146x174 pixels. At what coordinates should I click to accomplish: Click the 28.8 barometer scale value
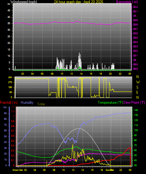(x=135, y=69)
